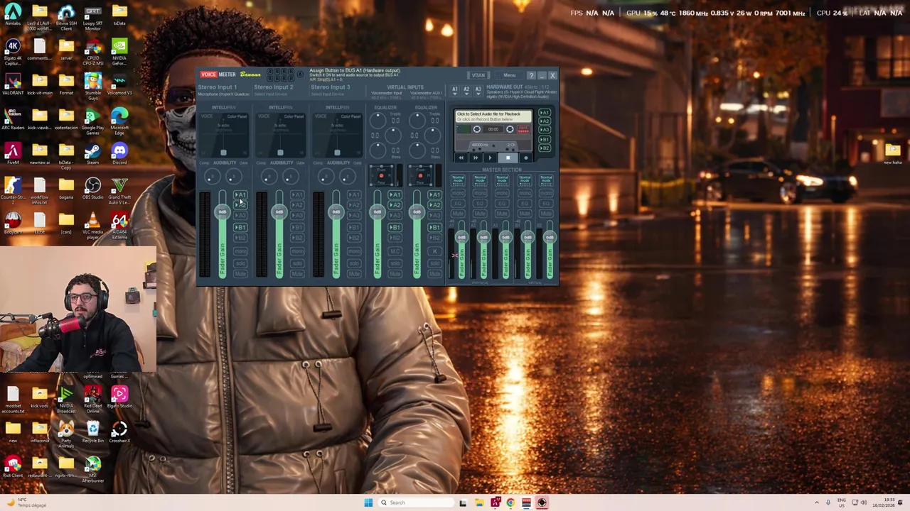
Task: Open the A2 hardware out device dropdown
Action: point(466,90)
